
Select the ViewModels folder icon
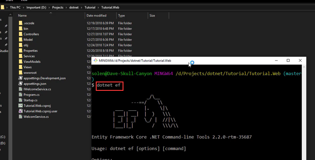pos(20,62)
